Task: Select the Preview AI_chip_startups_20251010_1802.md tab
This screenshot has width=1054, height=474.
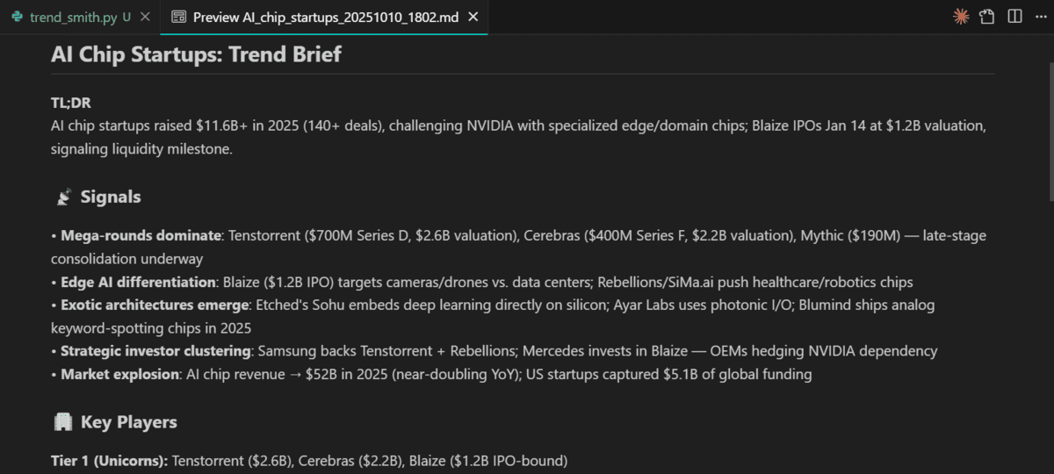Action: point(325,18)
